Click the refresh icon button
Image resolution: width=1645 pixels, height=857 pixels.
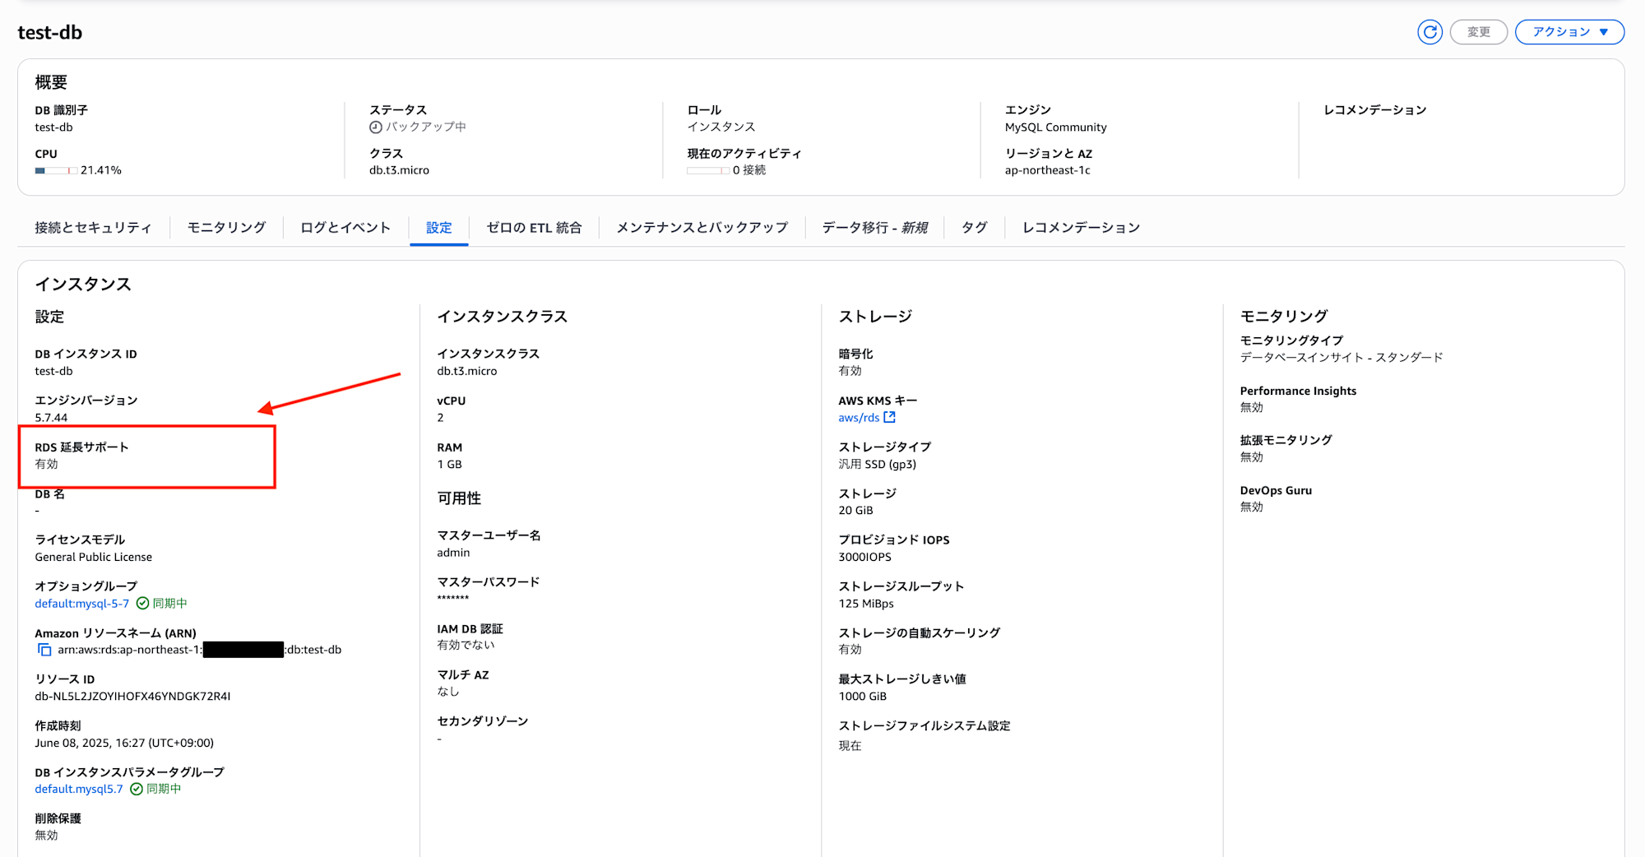(1430, 32)
